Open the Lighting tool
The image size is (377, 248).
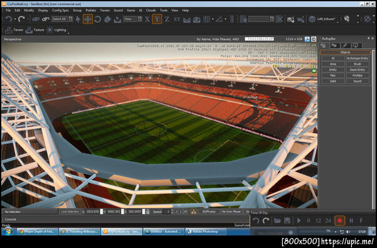tap(57, 30)
